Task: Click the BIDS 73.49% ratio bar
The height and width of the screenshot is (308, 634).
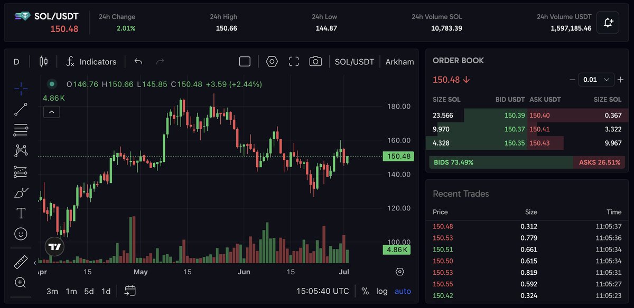Action: (501, 162)
